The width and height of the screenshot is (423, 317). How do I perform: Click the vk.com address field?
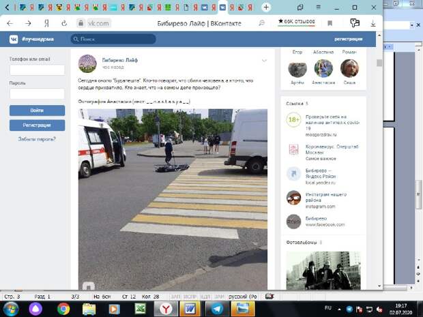coord(98,23)
